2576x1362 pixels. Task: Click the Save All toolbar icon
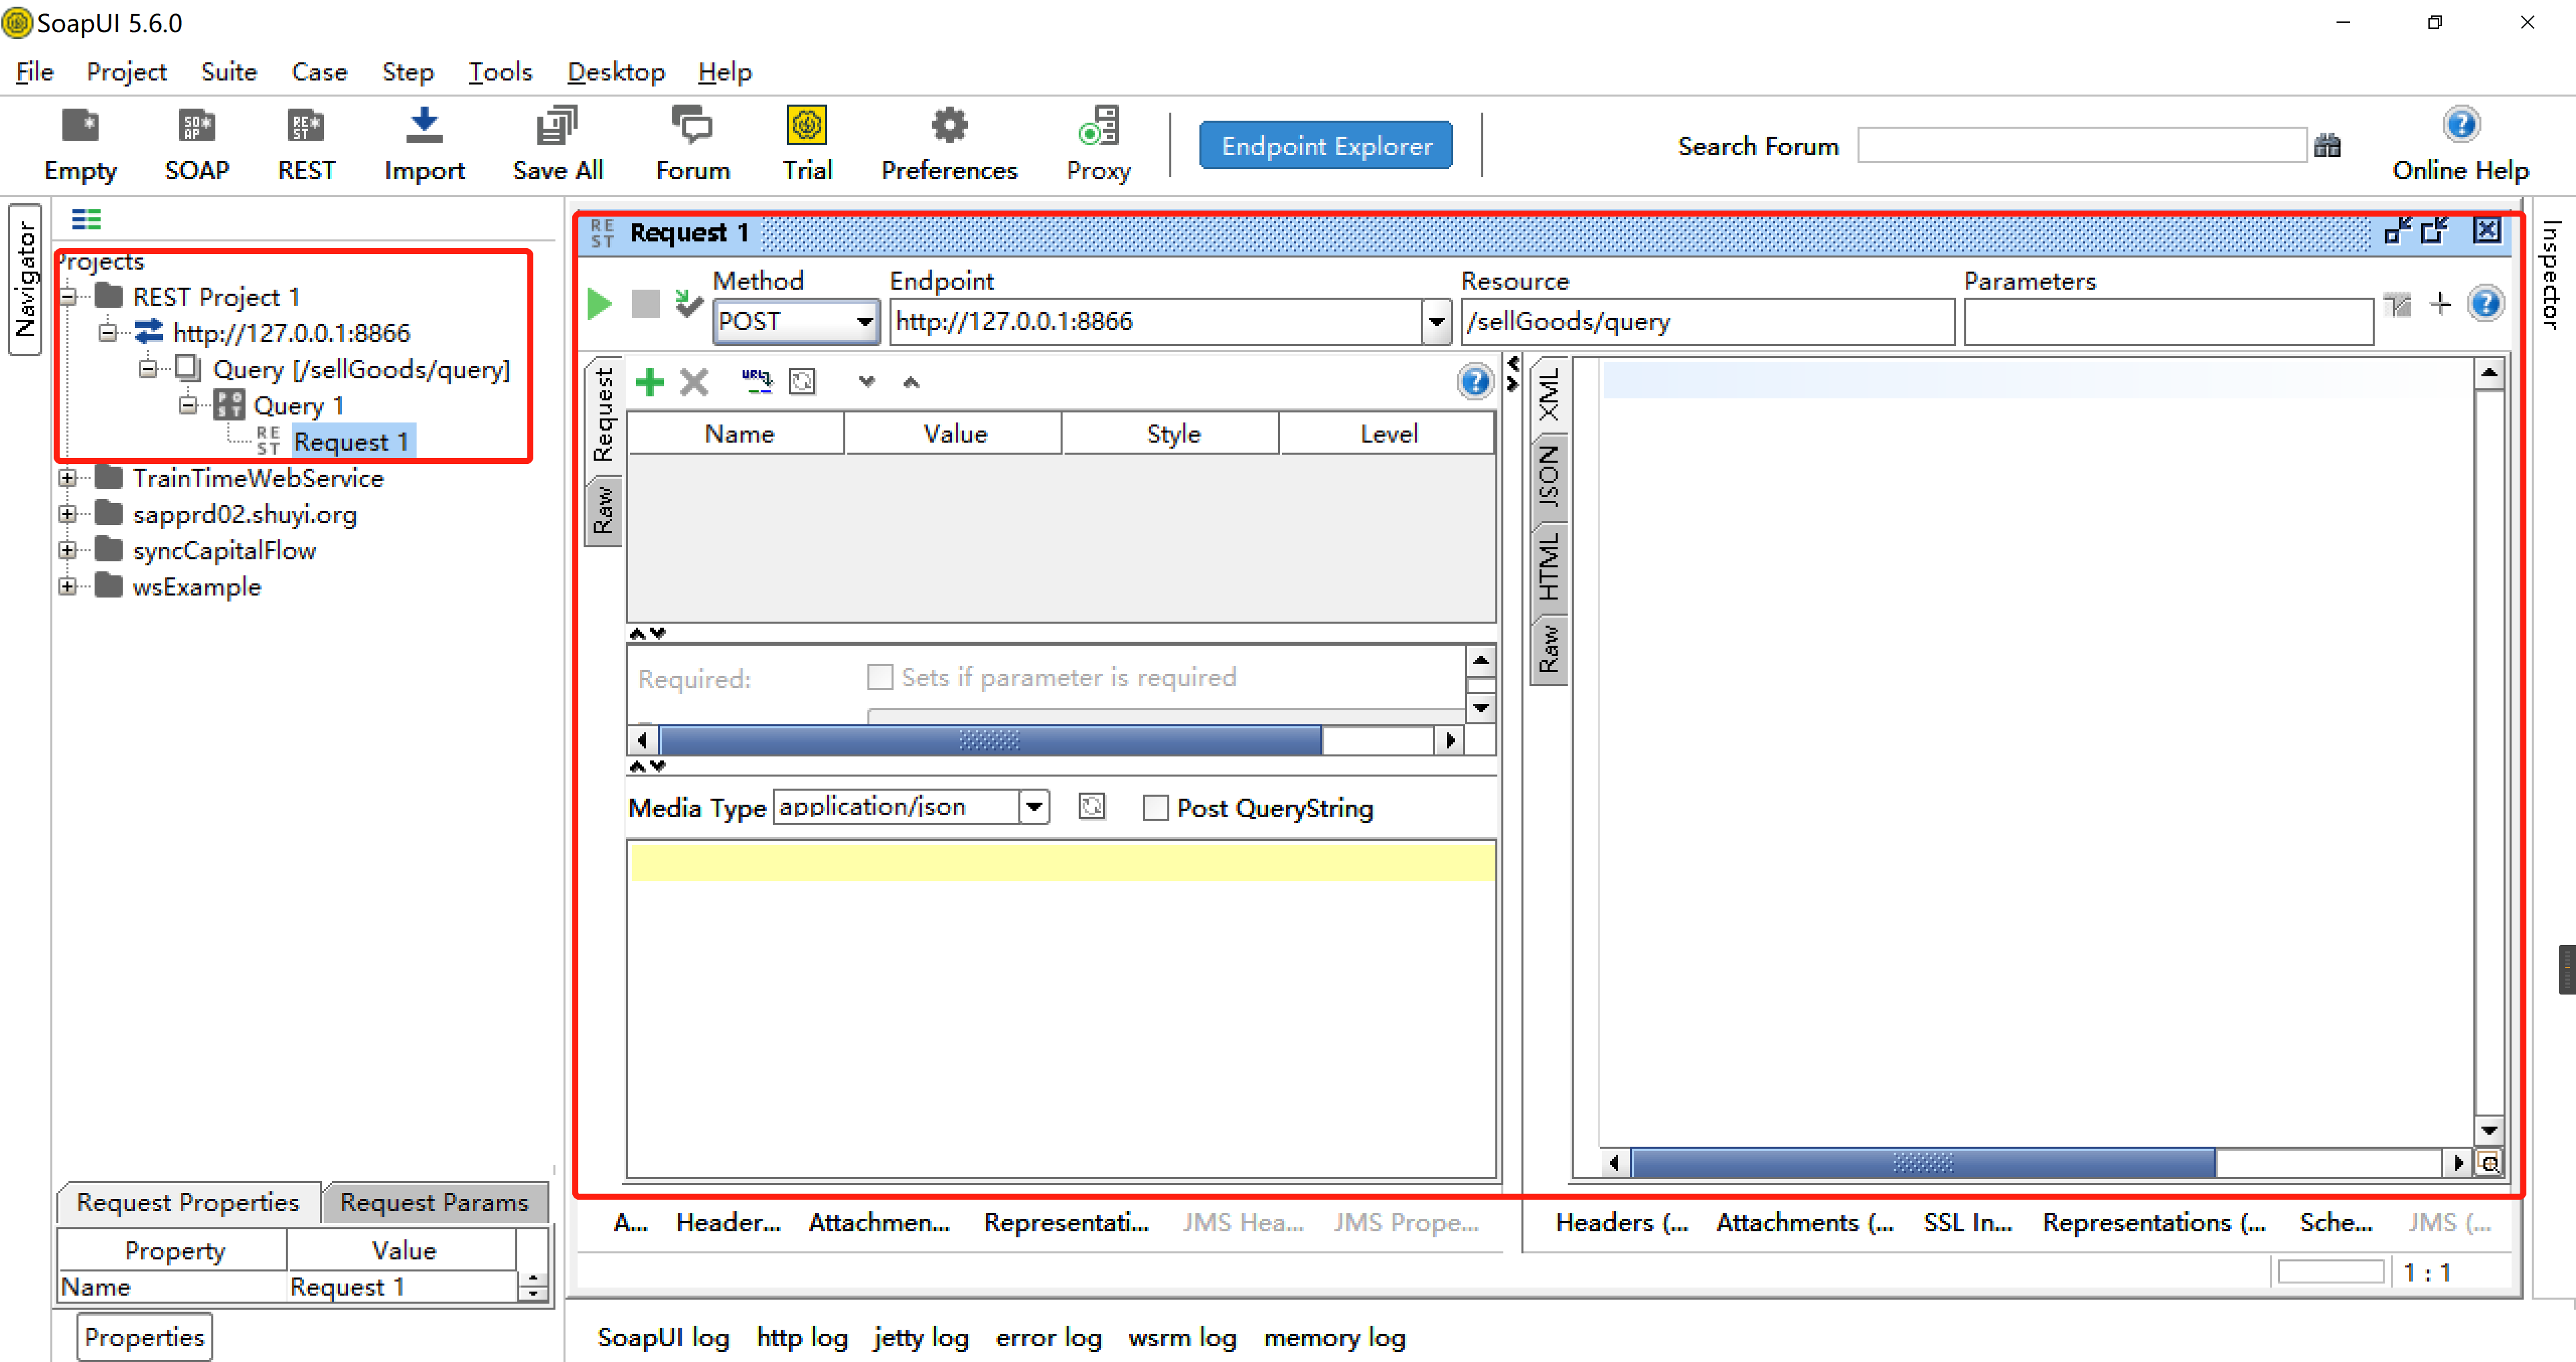(557, 144)
